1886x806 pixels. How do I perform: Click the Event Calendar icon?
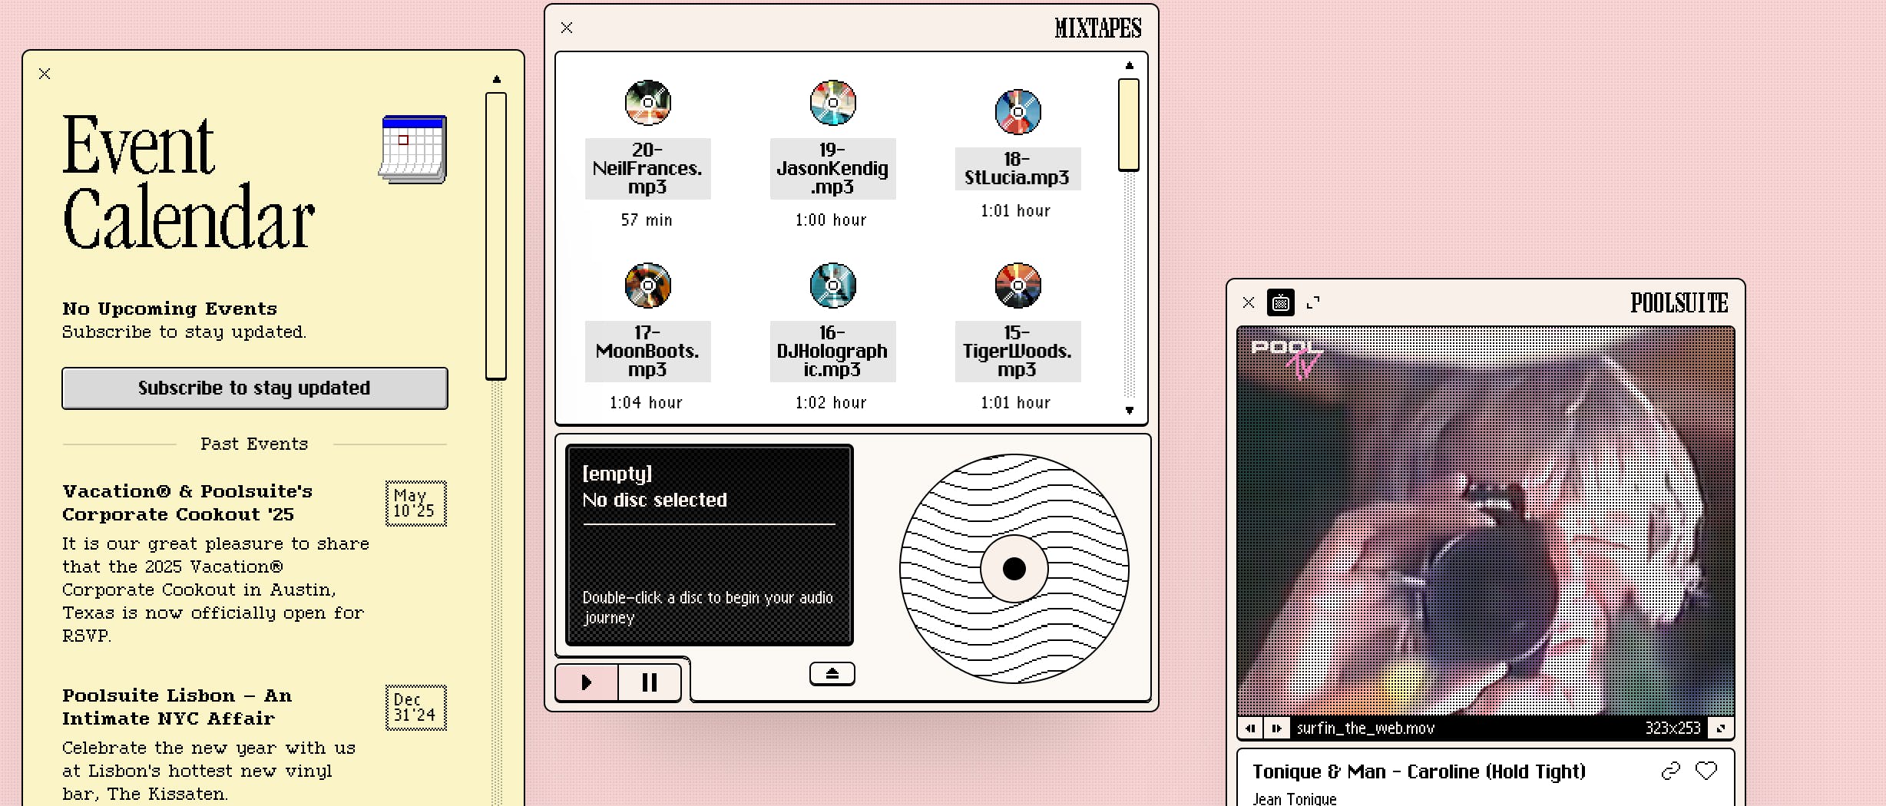413,149
